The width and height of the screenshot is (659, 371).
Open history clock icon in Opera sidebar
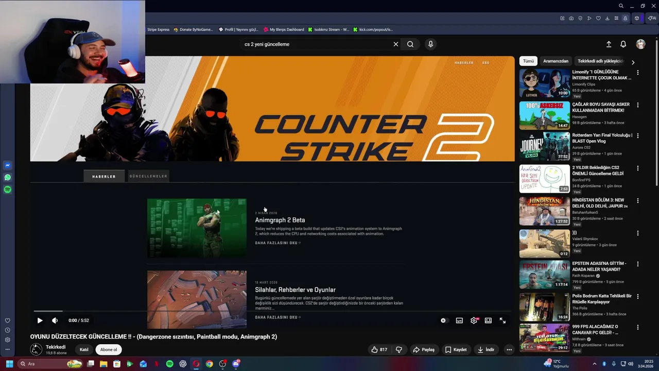7,330
